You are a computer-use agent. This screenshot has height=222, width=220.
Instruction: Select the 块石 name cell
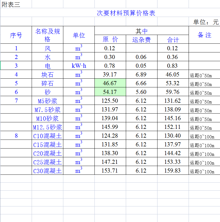tap(47, 74)
